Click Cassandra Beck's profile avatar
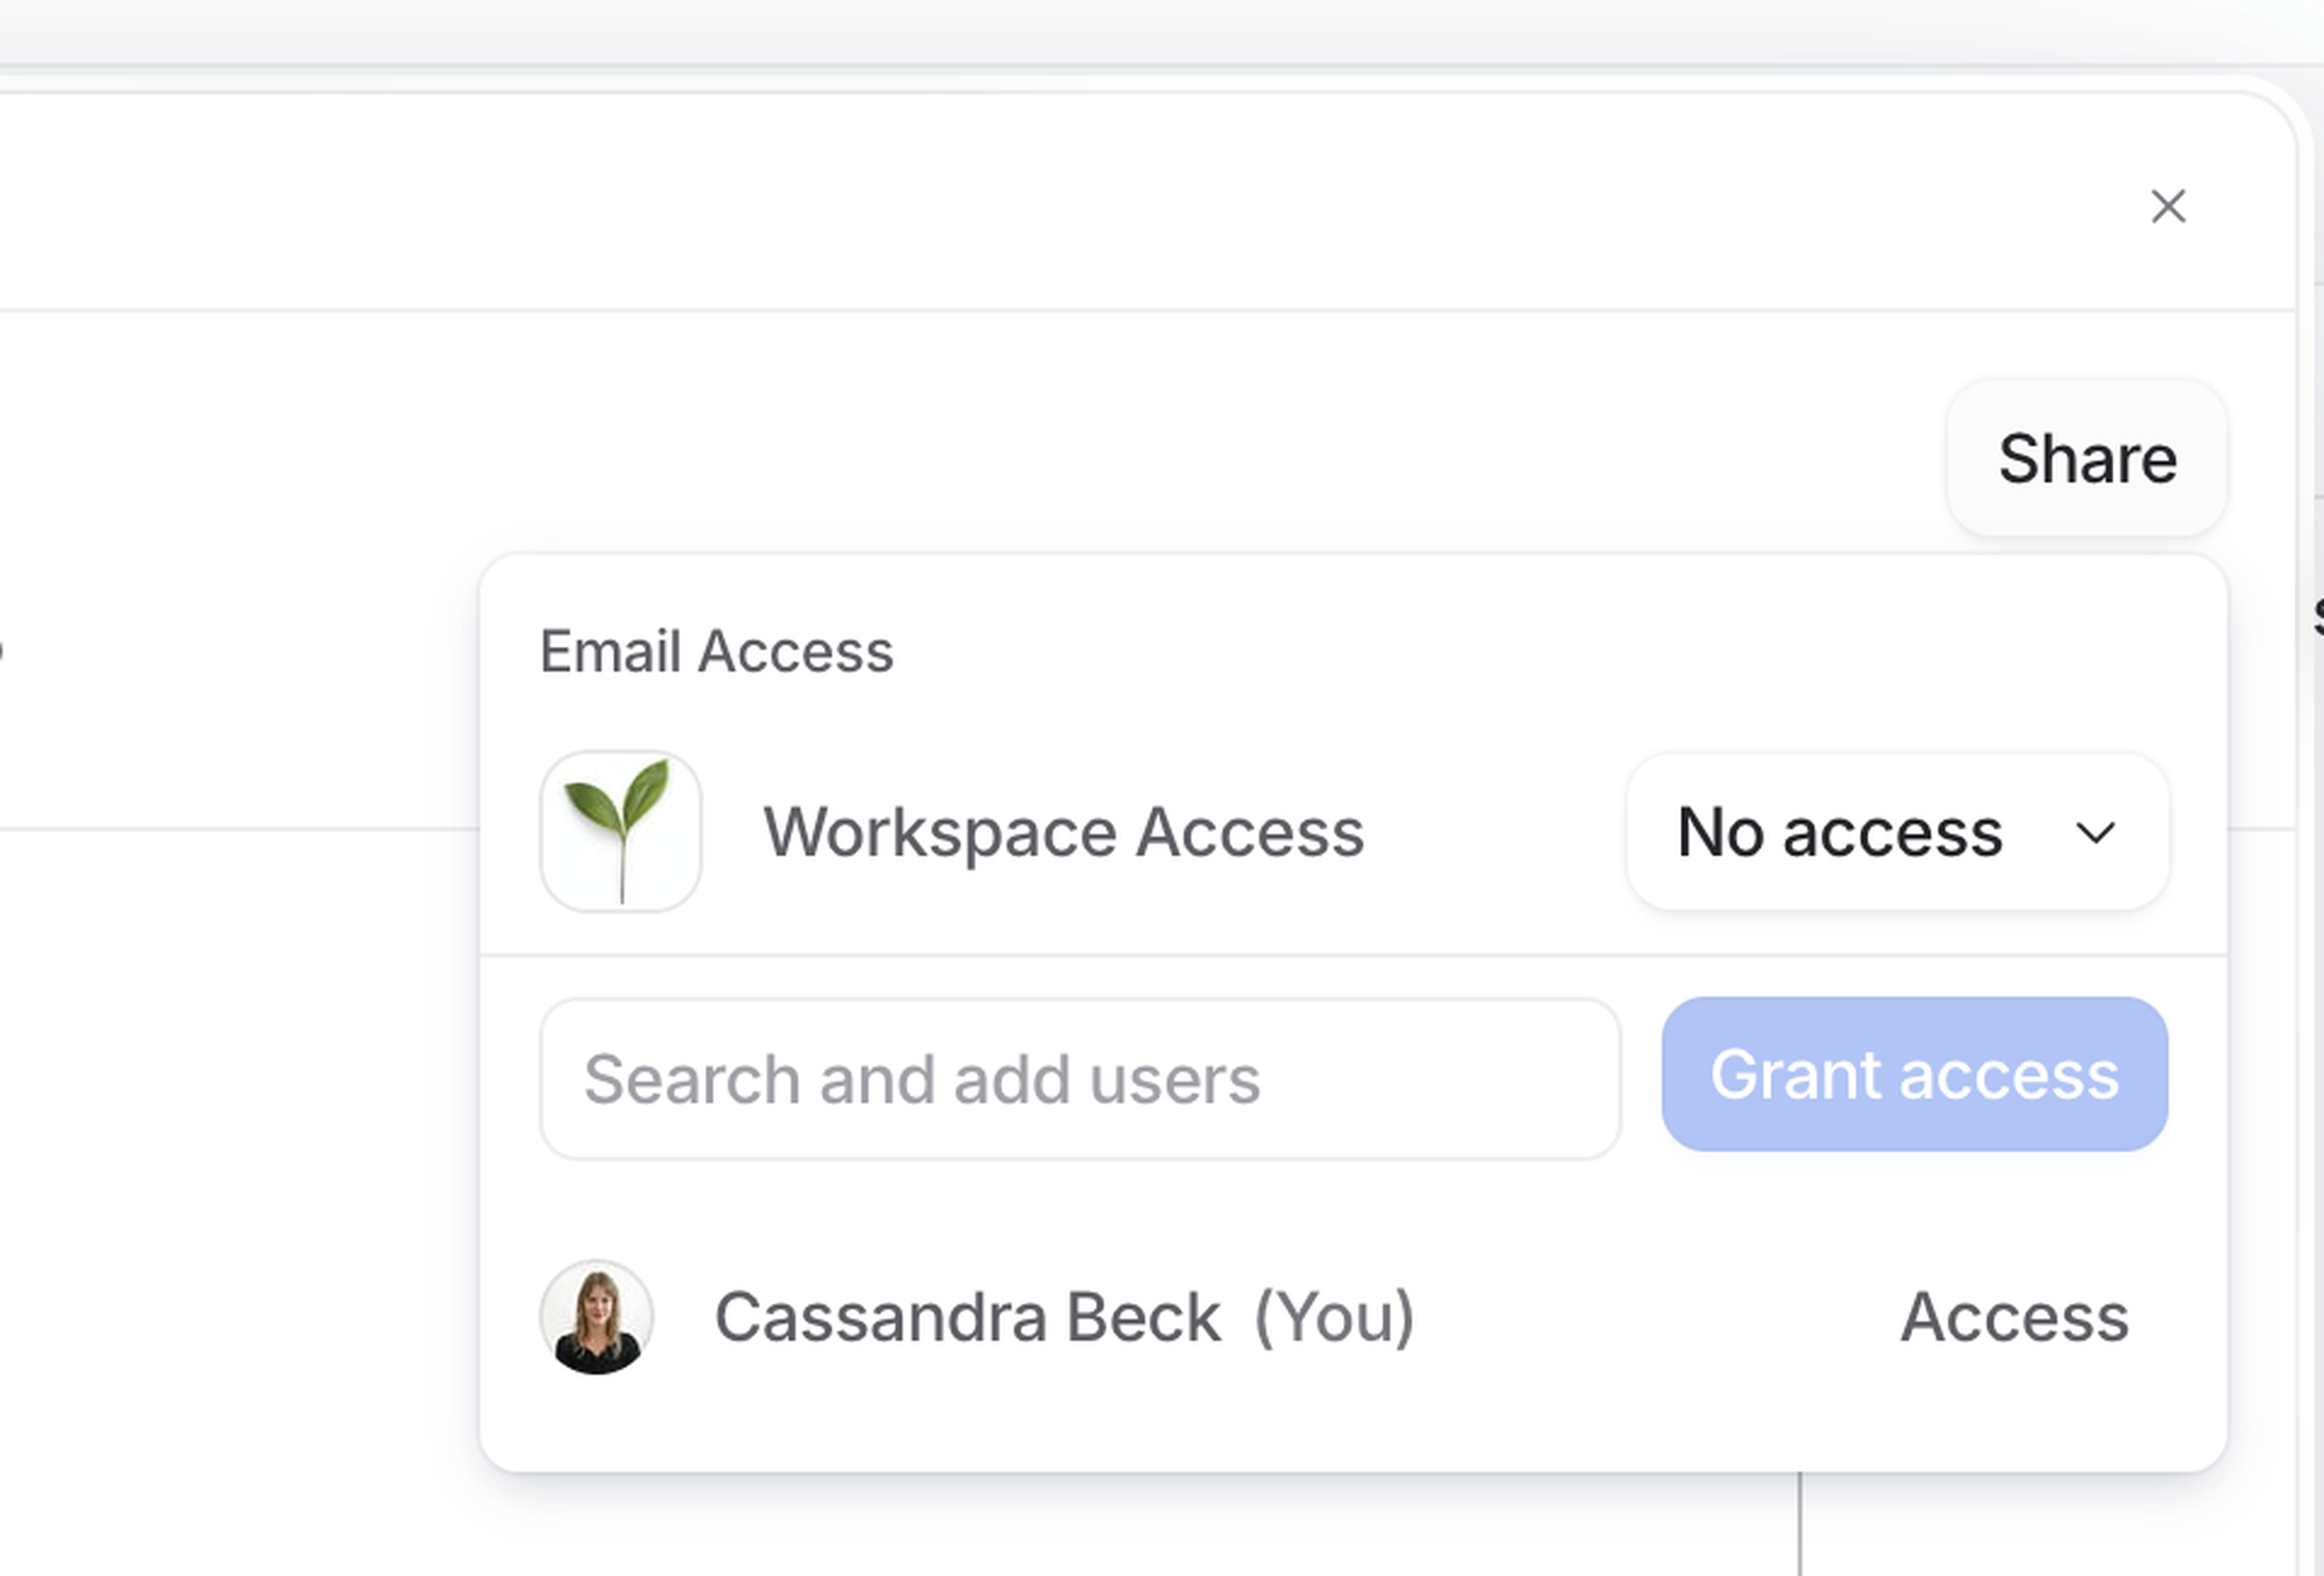This screenshot has height=1576, width=2324. [597, 1316]
